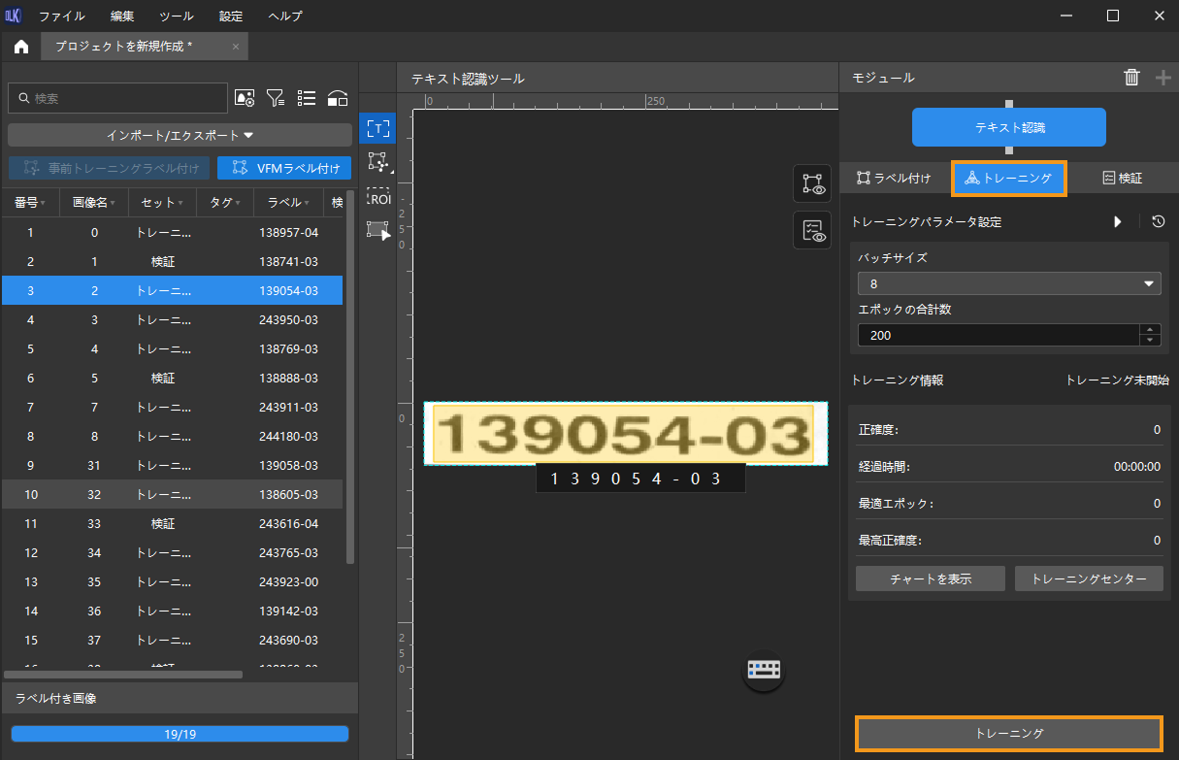
Task: Open the Import/Export dropdown
Action: click(180, 135)
